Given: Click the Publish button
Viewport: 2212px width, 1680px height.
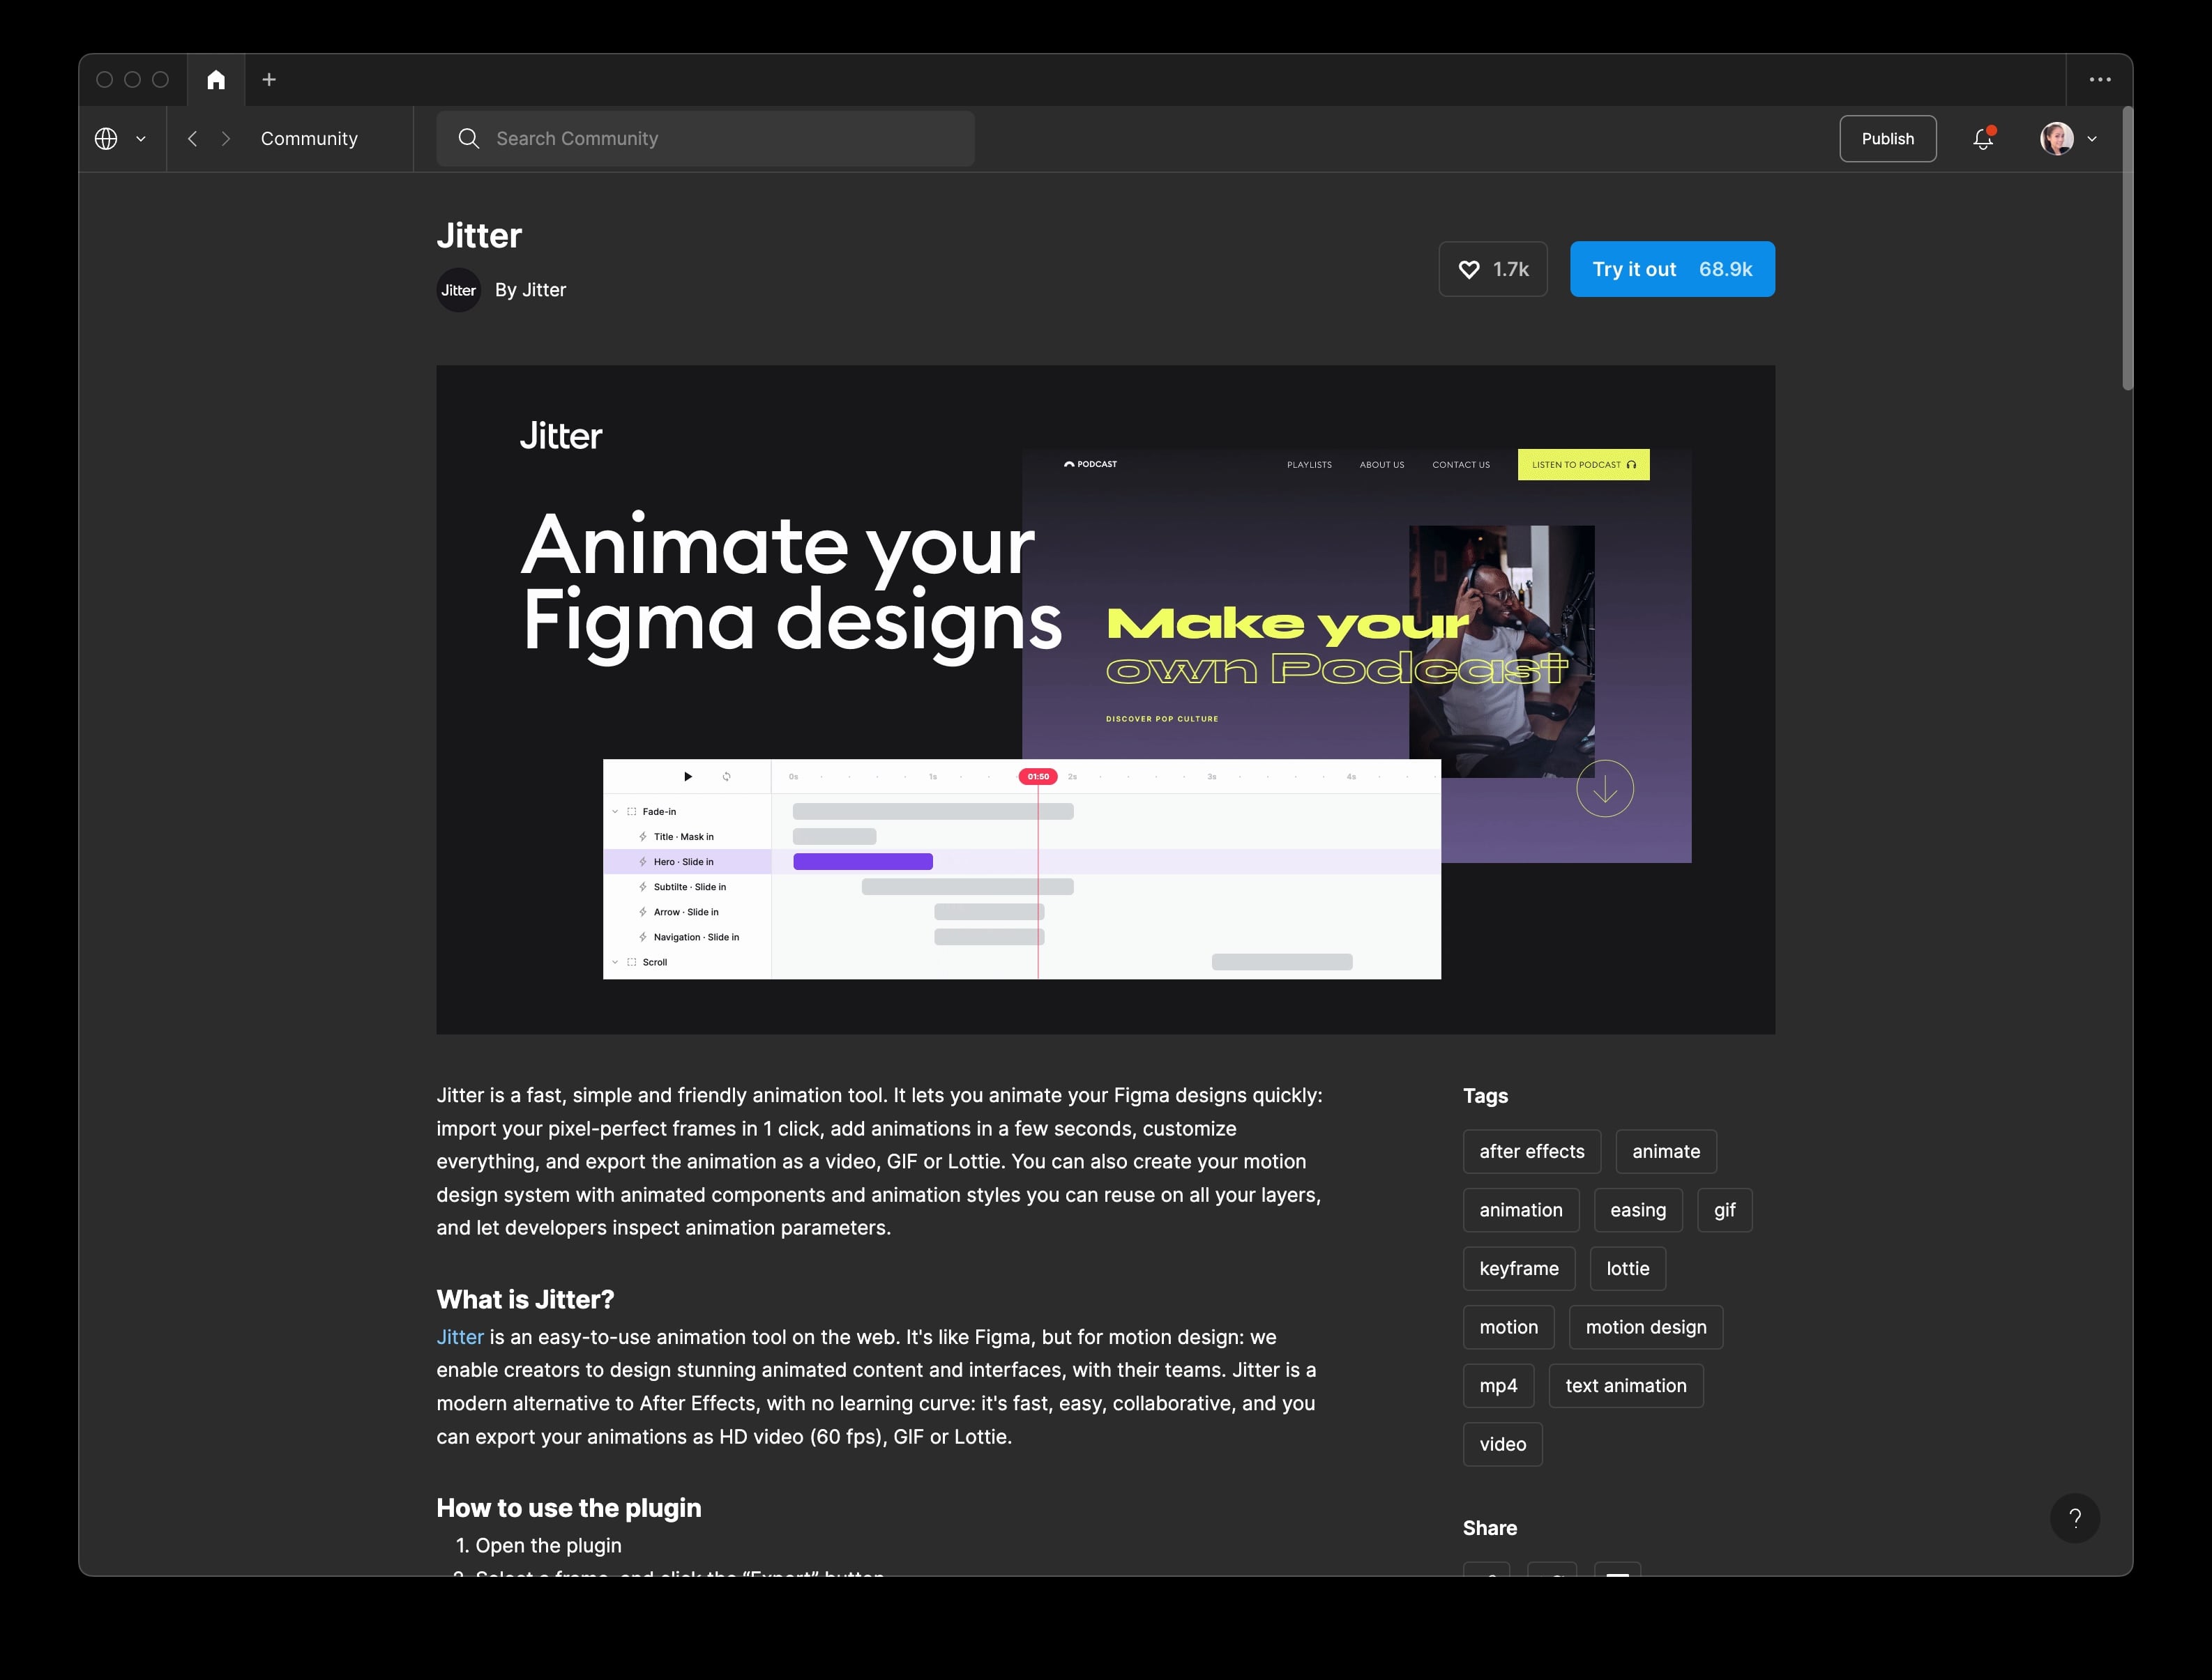Looking at the screenshot, I should (1888, 139).
